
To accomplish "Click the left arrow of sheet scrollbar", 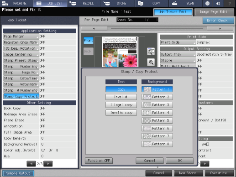I will (94, 29).
